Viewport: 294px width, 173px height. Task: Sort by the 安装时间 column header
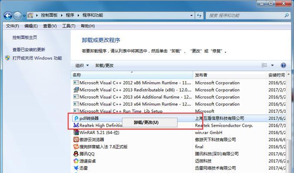276,75
